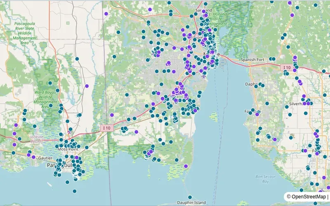Click the Gautier map label

pos(45,158)
